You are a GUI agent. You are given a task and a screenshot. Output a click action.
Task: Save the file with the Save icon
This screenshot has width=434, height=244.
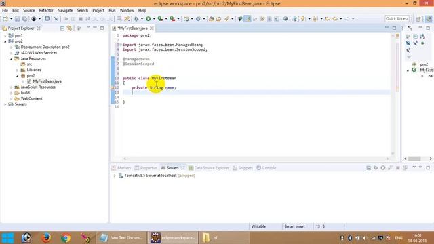coord(17,19)
